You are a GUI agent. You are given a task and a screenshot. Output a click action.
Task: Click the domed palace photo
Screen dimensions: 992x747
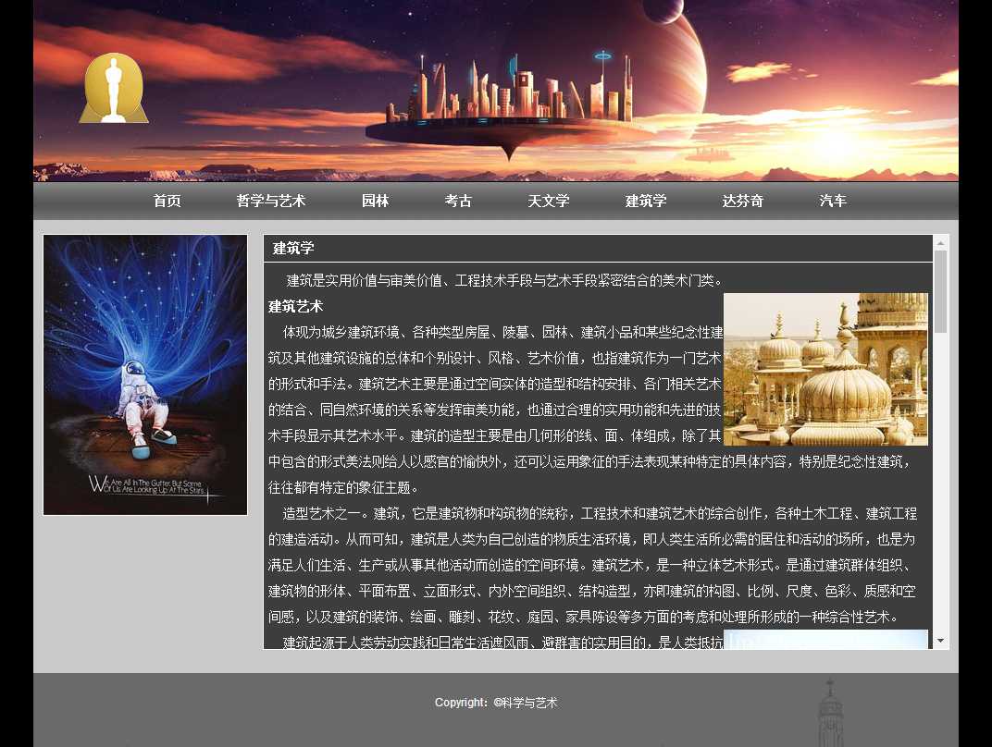825,370
